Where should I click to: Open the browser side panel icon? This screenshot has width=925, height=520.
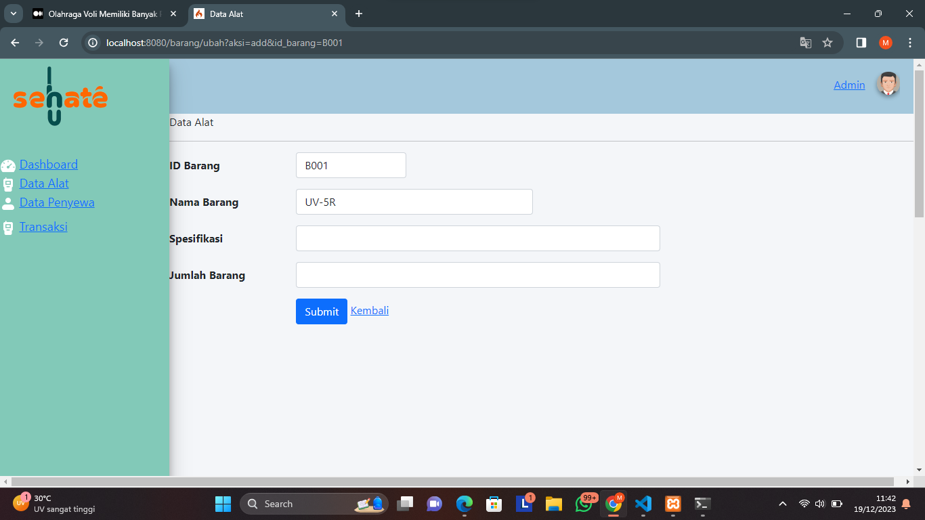click(x=861, y=43)
